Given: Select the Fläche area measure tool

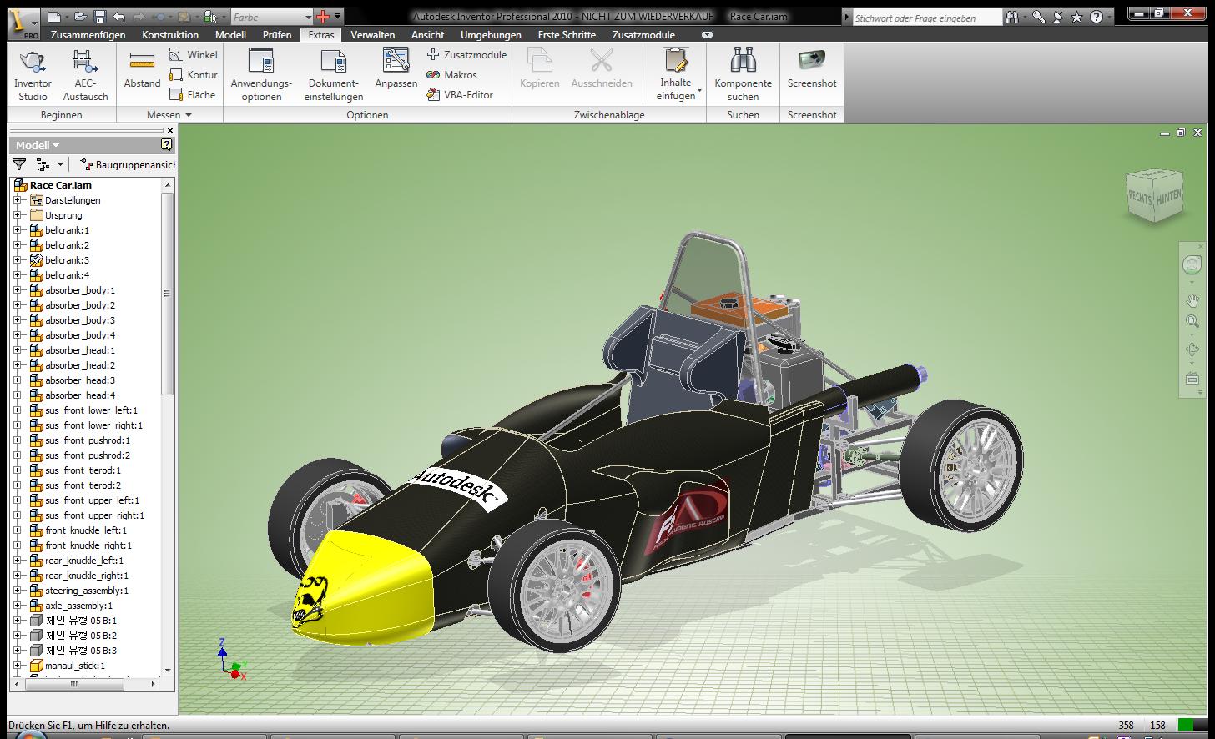Looking at the screenshot, I should (193, 95).
